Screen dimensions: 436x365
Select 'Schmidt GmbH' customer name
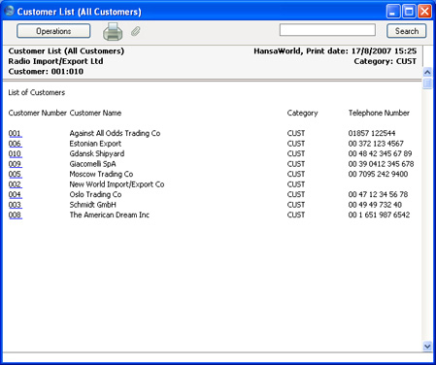92,205
